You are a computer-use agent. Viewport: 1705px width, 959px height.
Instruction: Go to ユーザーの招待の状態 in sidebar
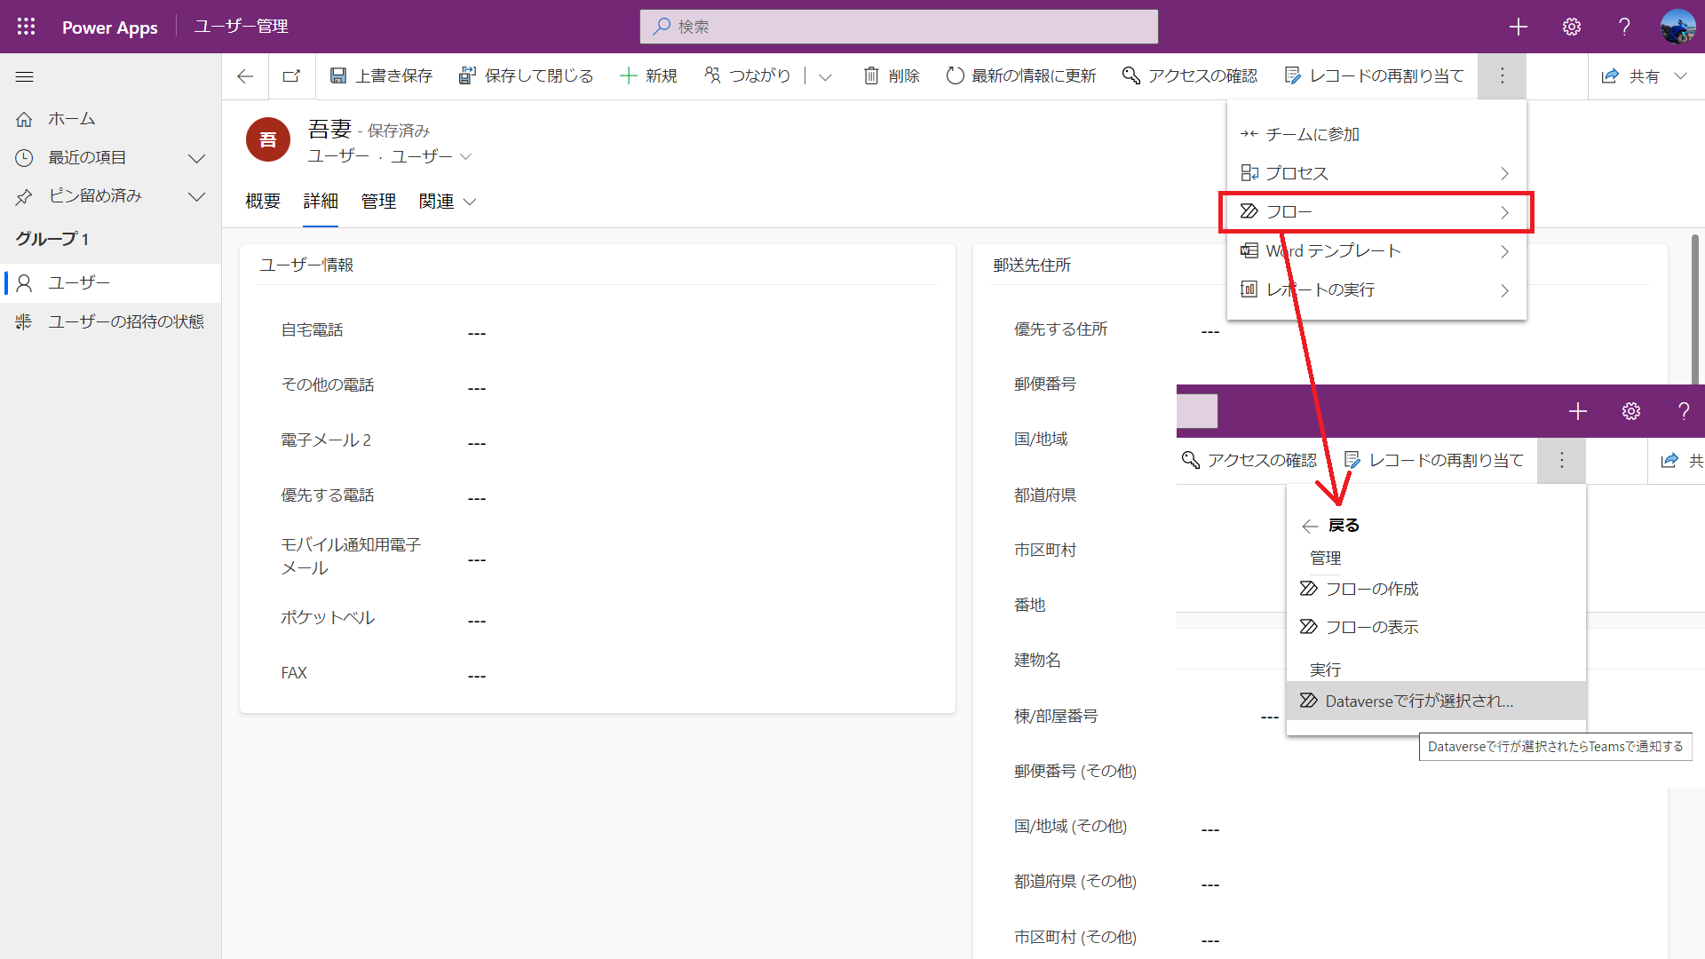(125, 321)
